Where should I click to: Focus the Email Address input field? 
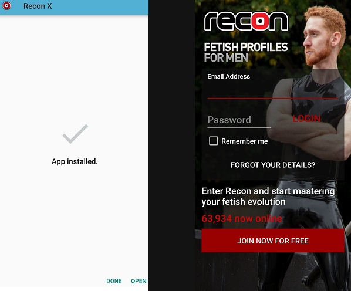pyautogui.click(x=272, y=90)
